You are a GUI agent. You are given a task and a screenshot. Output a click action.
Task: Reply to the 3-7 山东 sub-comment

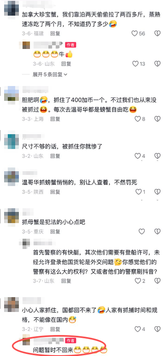(x=66, y=281)
